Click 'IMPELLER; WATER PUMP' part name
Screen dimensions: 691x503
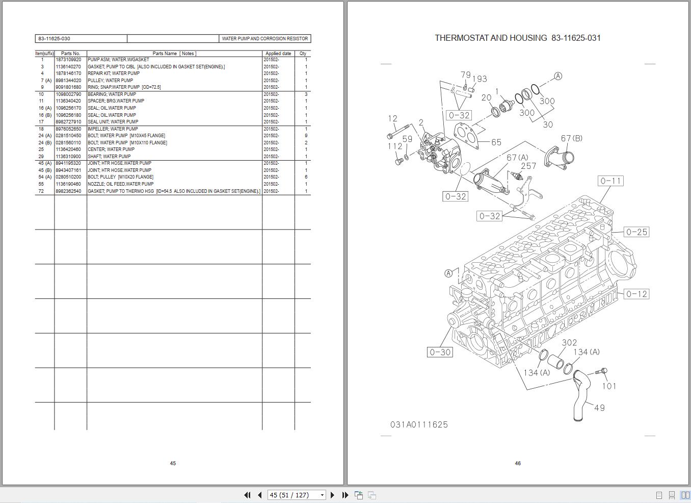[x=113, y=129]
